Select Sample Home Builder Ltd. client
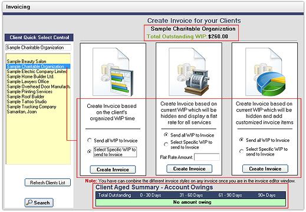 click(x=38, y=77)
